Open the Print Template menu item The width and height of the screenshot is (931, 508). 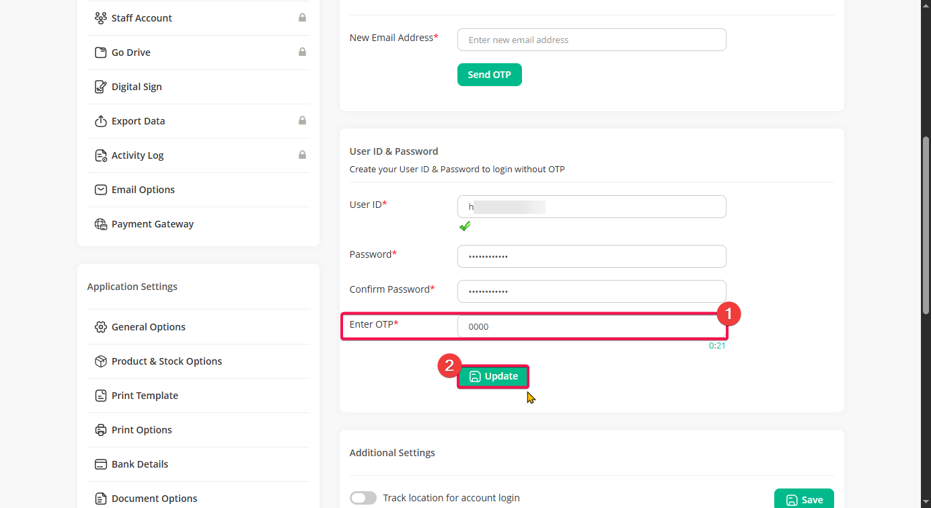145,396
